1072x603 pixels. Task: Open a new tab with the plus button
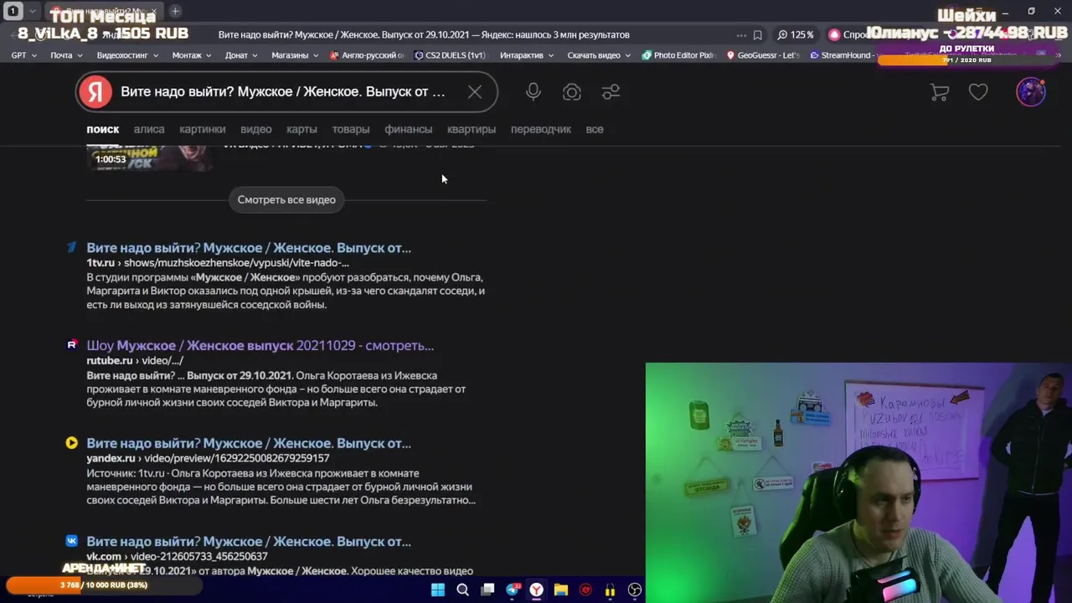click(175, 11)
